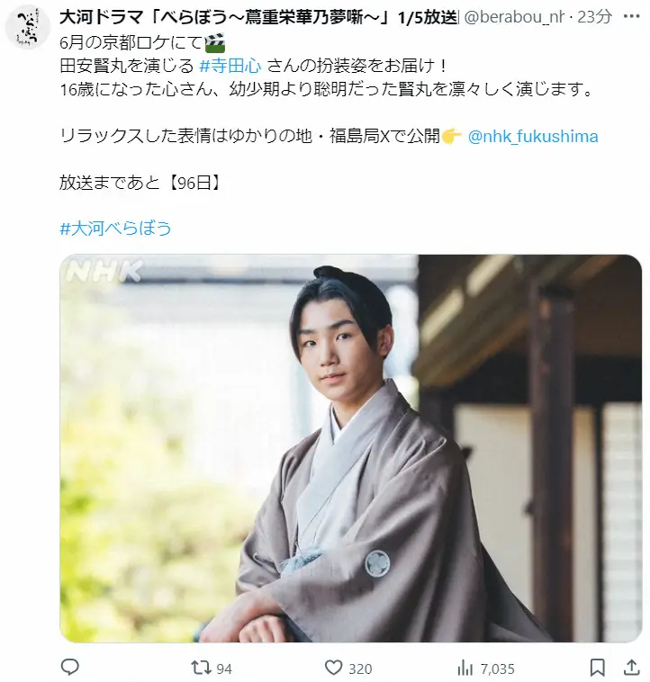
Task: Open the @nhk_fukushima mention link
Action: coord(533,137)
